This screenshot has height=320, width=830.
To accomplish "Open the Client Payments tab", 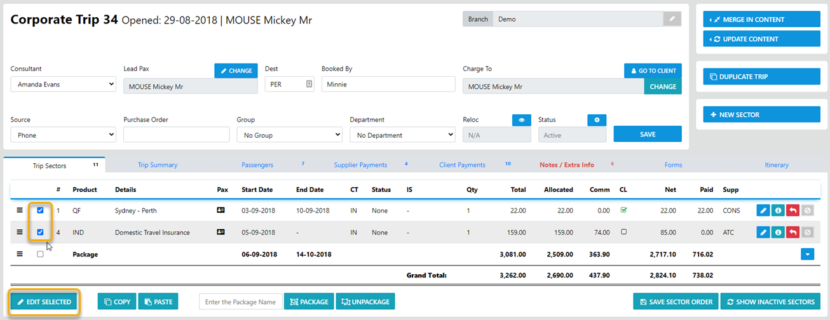I will point(462,165).
